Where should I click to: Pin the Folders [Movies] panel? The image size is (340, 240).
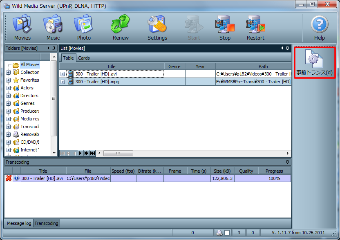coord(54,48)
